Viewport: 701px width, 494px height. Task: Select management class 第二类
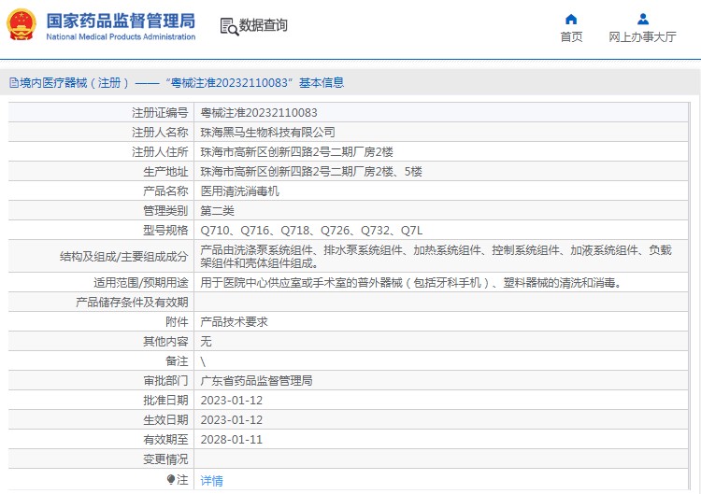(217, 211)
